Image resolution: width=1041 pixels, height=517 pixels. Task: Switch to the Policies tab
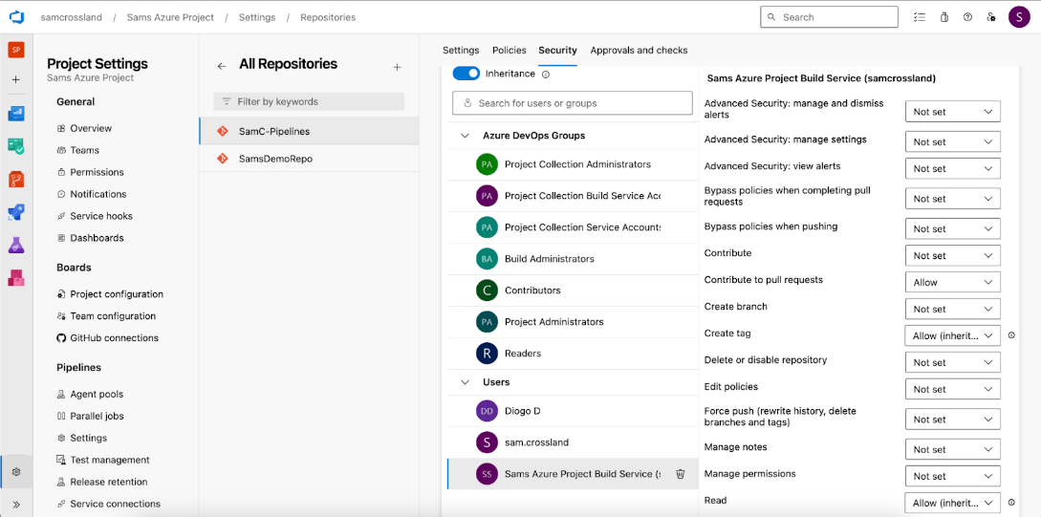point(510,51)
